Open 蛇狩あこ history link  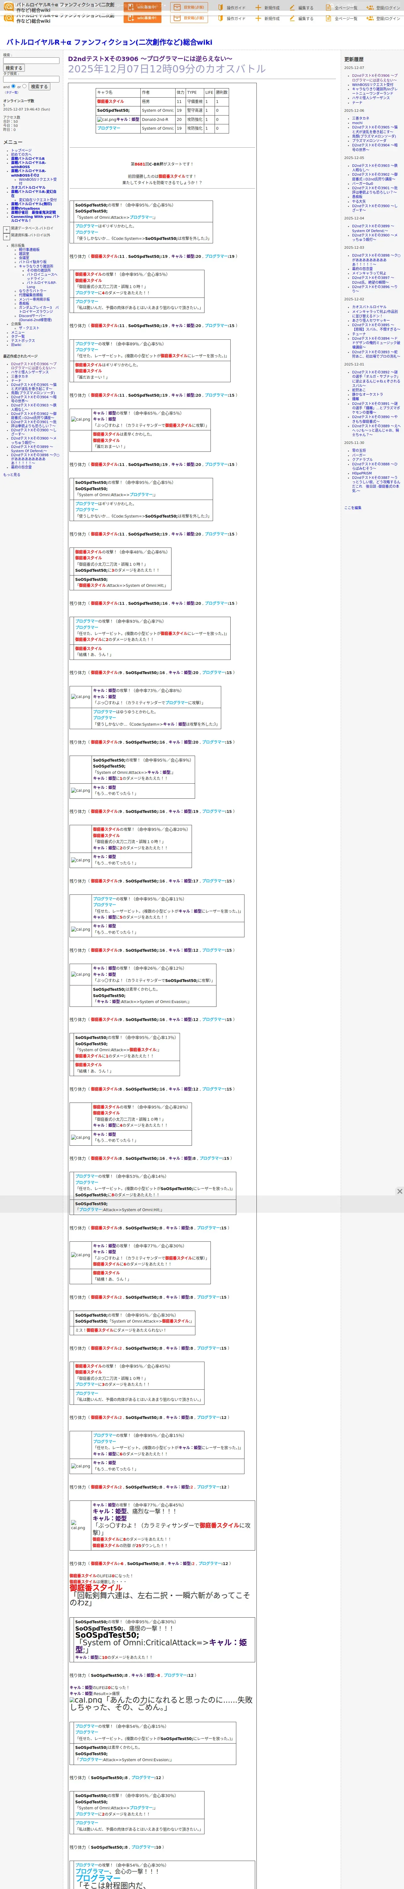pos(359,390)
